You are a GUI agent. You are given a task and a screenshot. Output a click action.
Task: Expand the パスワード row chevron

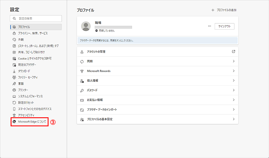click(x=233, y=90)
